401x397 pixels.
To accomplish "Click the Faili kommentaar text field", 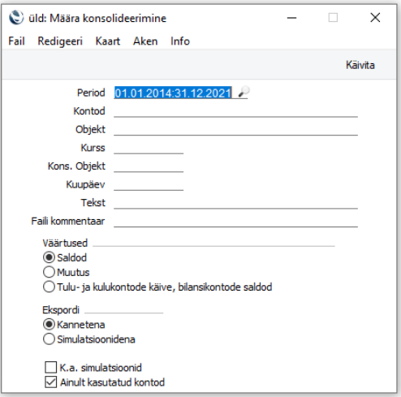I will [235, 221].
